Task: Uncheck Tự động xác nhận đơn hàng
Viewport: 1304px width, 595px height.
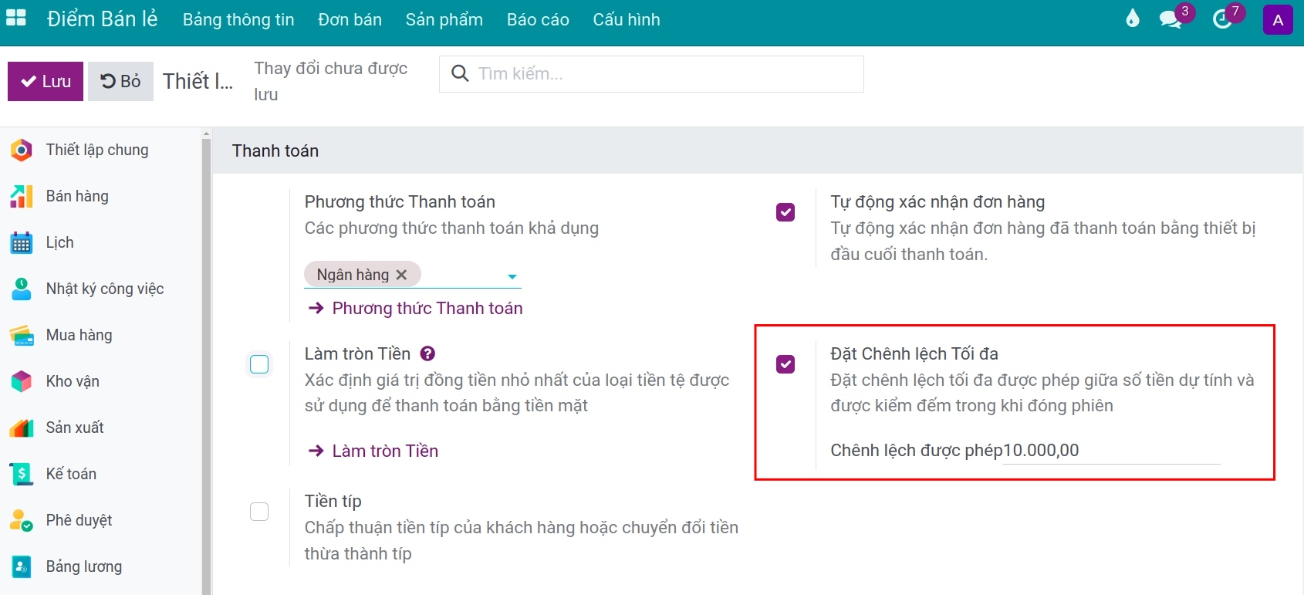Action: click(785, 211)
